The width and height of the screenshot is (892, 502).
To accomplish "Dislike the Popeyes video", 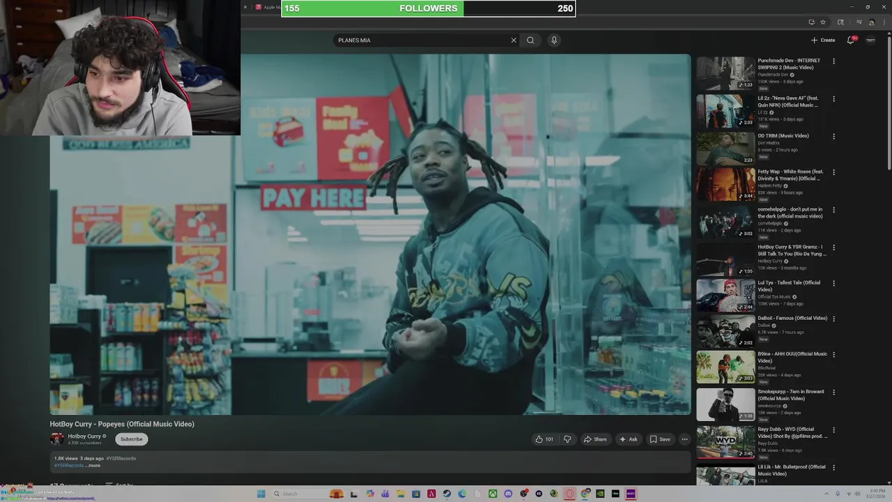I will pos(567,439).
